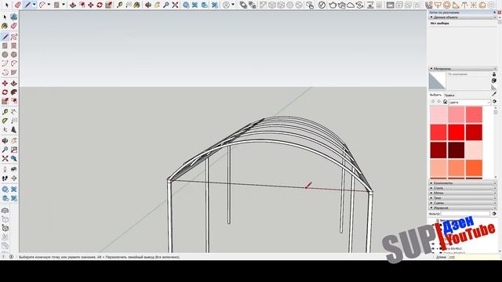The image size is (502, 282).
Task: Select the Pan hand tool in left toolbar
Action: coord(14,141)
